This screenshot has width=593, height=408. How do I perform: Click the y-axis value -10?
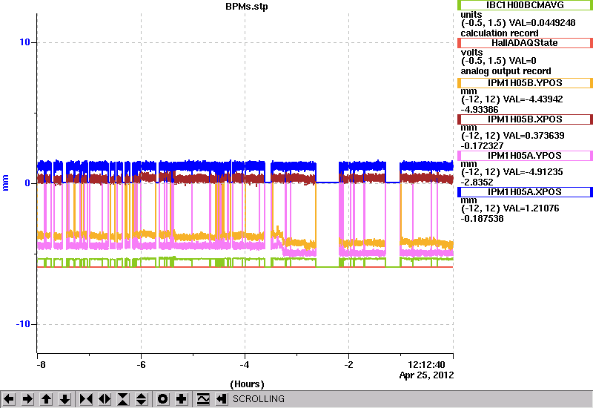pyautogui.click(x=23, y=324)
